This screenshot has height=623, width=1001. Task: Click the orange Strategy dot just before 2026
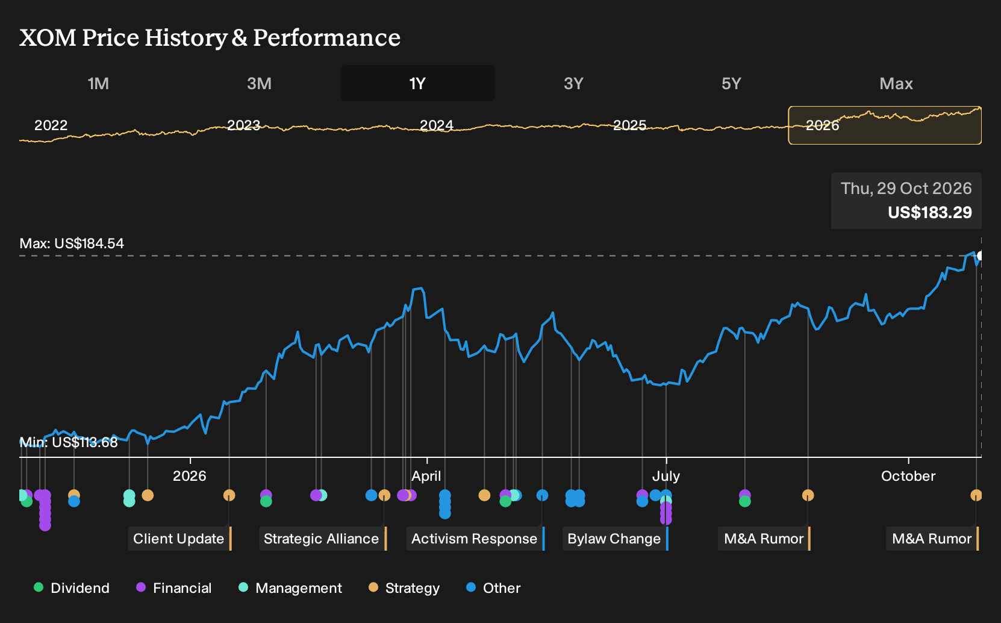pos(148,495)
